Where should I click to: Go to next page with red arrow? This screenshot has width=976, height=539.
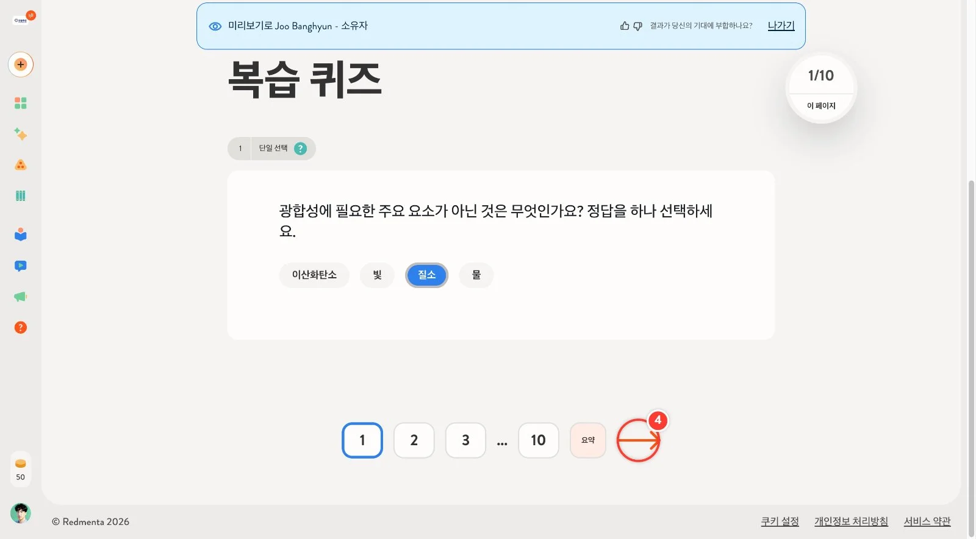639,440
